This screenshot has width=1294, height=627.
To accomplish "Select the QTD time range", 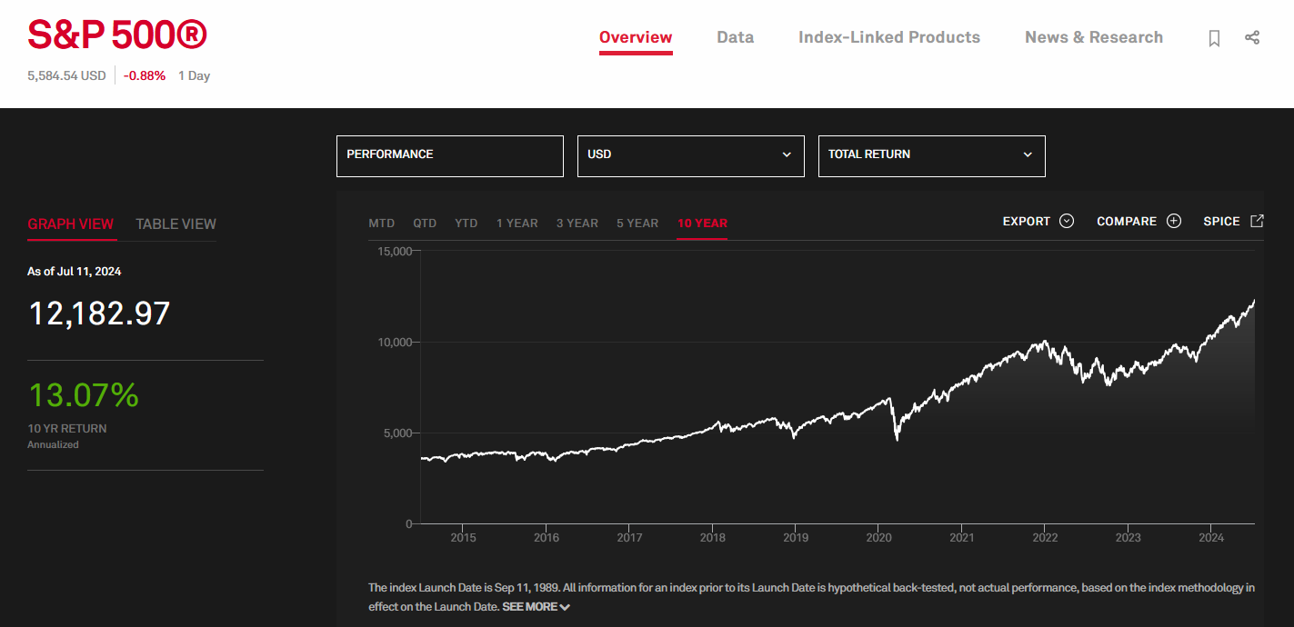I will pos(425,223).
